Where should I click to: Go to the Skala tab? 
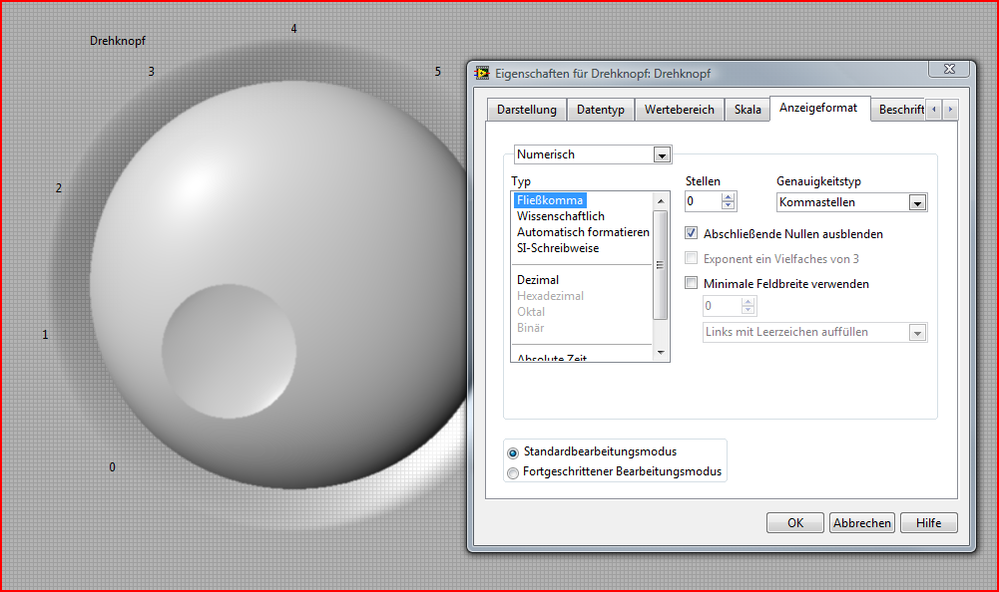click(748, 110)
